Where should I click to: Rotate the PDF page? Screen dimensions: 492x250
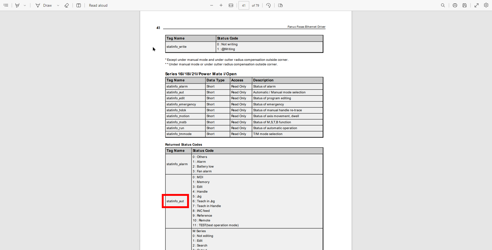tap(268, 5)
